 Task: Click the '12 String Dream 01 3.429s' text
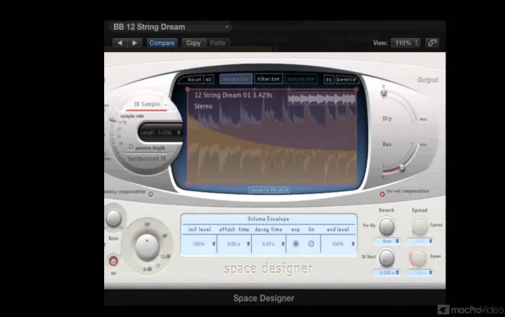[233, 95]
